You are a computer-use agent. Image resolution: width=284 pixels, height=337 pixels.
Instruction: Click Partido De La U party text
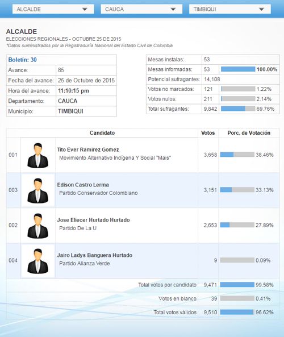coord(78,228)
